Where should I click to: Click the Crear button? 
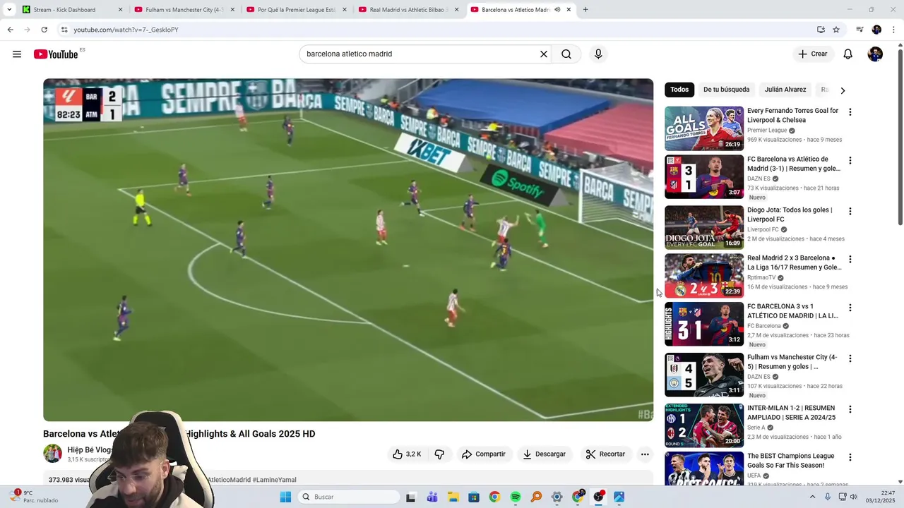(813, 54)
